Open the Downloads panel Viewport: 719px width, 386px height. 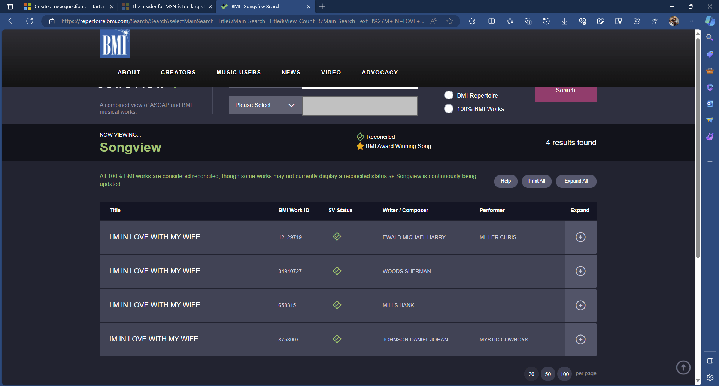[564, 21]
